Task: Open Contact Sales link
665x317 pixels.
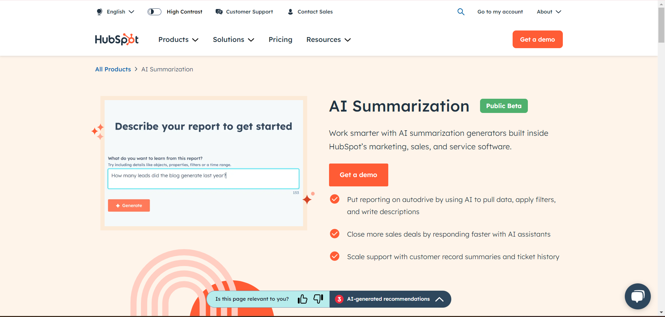Action: (315, 12)
